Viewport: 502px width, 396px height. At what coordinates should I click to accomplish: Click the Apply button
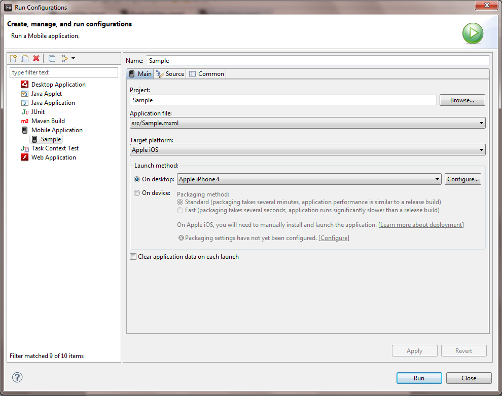point(415,351)
